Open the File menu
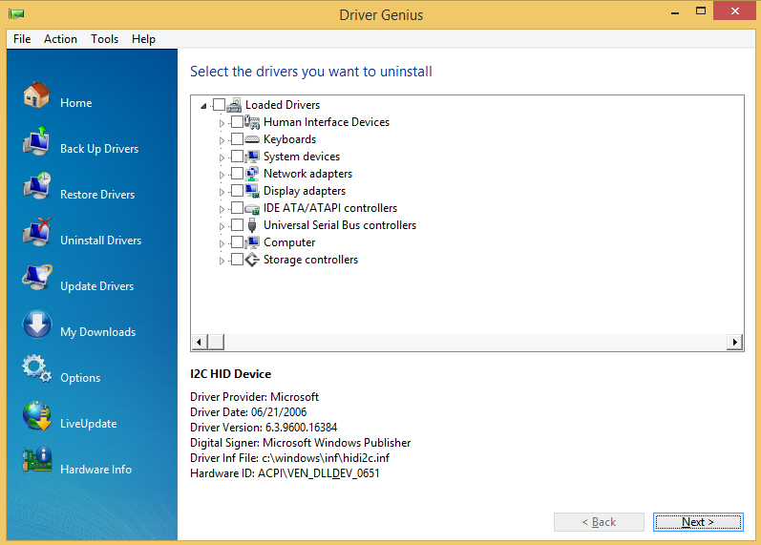Image resolution: width=761 pixels, height=545 pixels. point(22,39)
